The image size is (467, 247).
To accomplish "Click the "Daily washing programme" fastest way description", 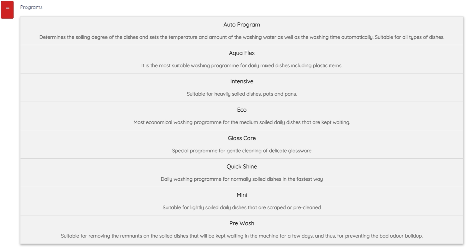I will [242, 179].
